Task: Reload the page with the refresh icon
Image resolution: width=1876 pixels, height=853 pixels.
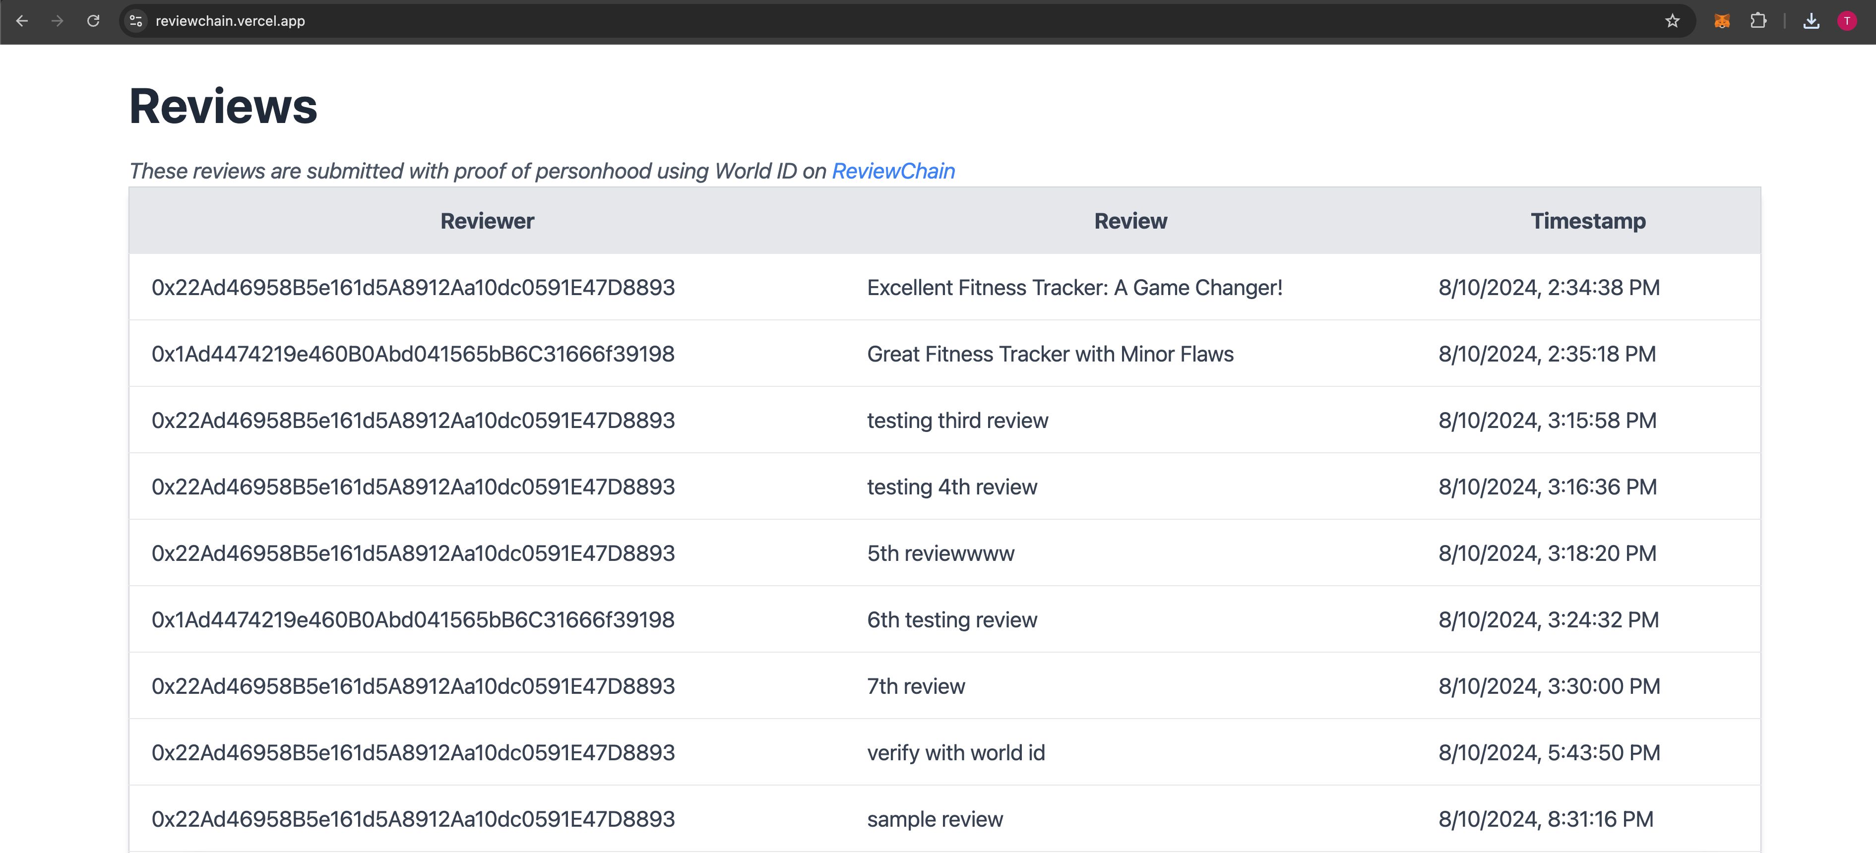Action: 93,21
